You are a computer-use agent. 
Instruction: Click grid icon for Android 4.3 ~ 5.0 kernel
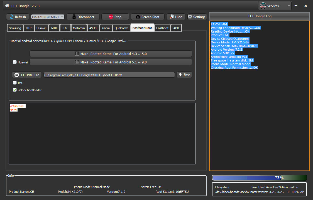coord(77,54)
